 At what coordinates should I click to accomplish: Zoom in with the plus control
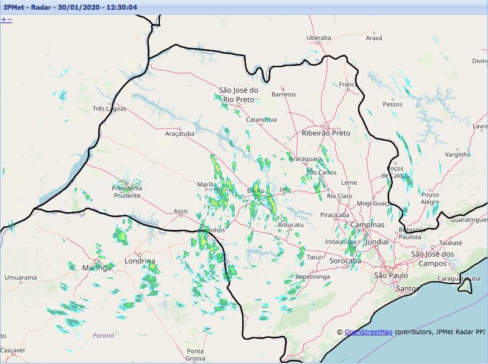(4, 20)
